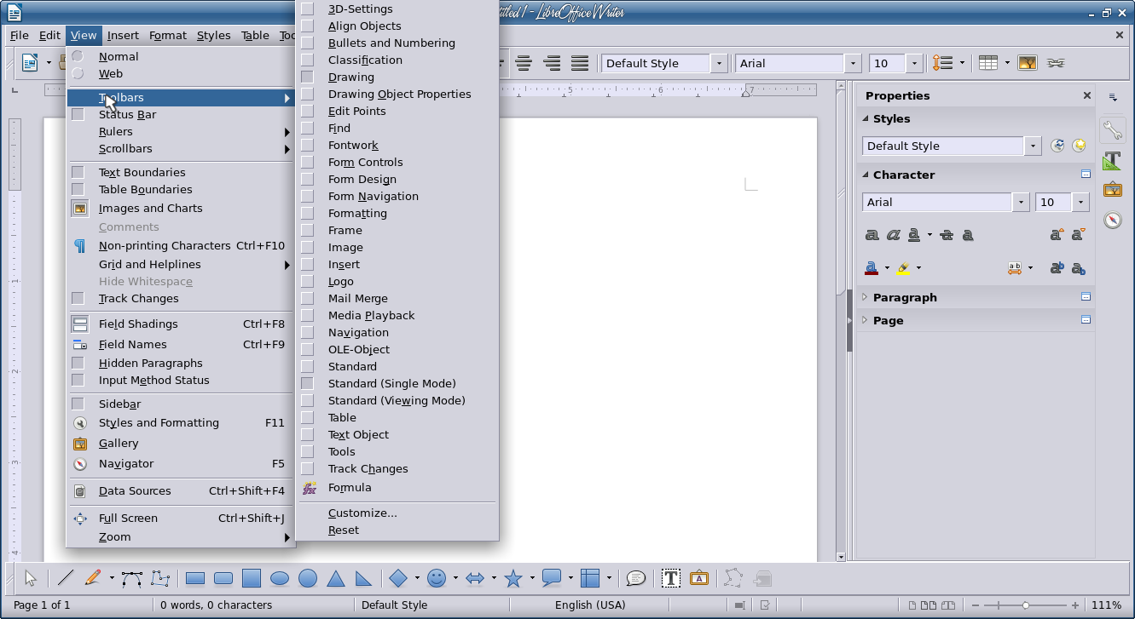Choose Full Screen from View menu

(181, 518)
